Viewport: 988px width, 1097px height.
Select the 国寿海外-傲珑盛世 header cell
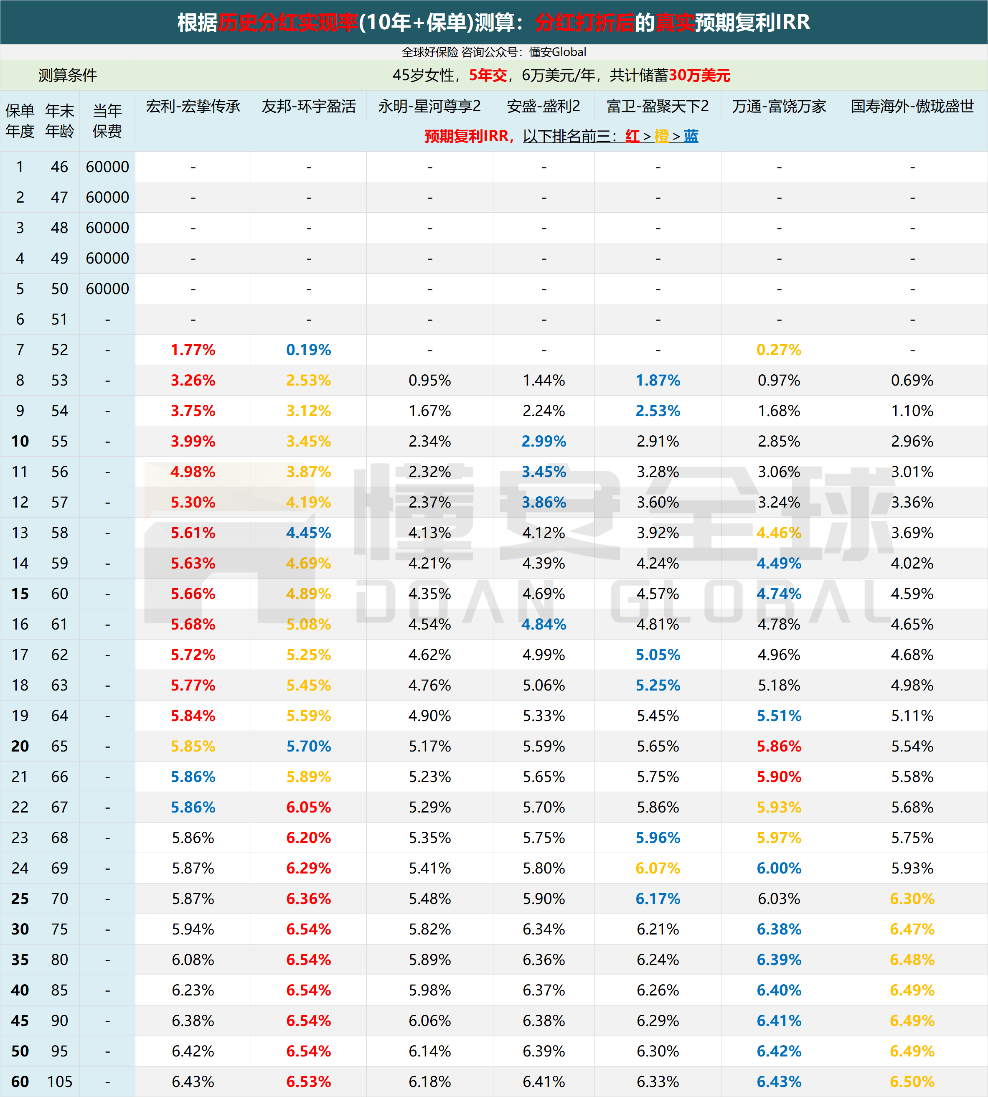912,107
